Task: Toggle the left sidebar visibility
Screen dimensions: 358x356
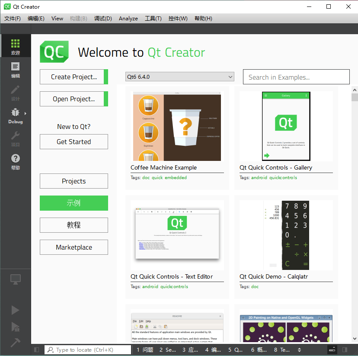Action: tap(36, 350)
